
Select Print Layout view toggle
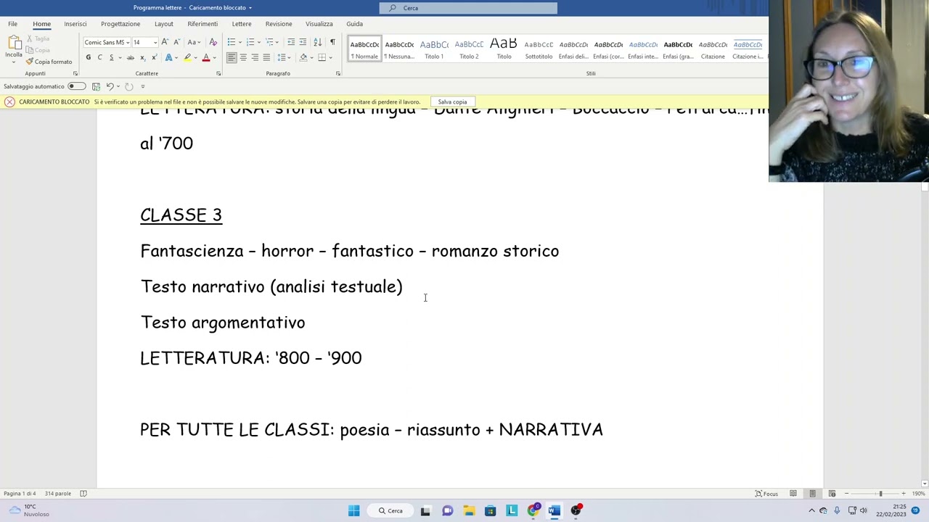click(x=812, y=494)
